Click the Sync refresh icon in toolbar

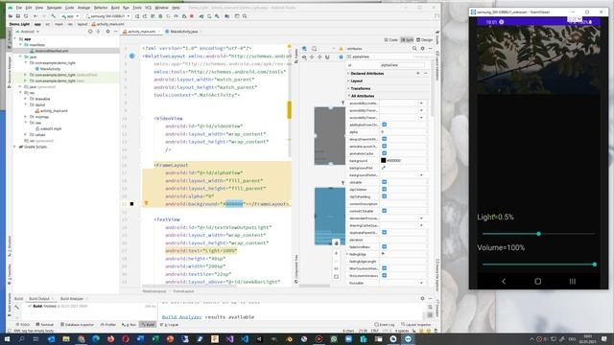(x=26, y=16)
